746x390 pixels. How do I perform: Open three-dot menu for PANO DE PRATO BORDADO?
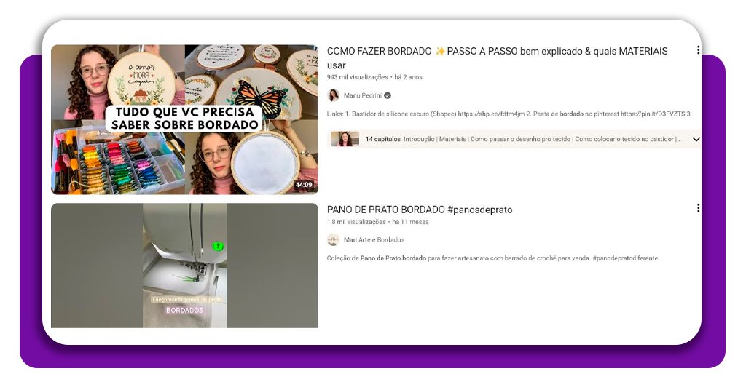698,208
